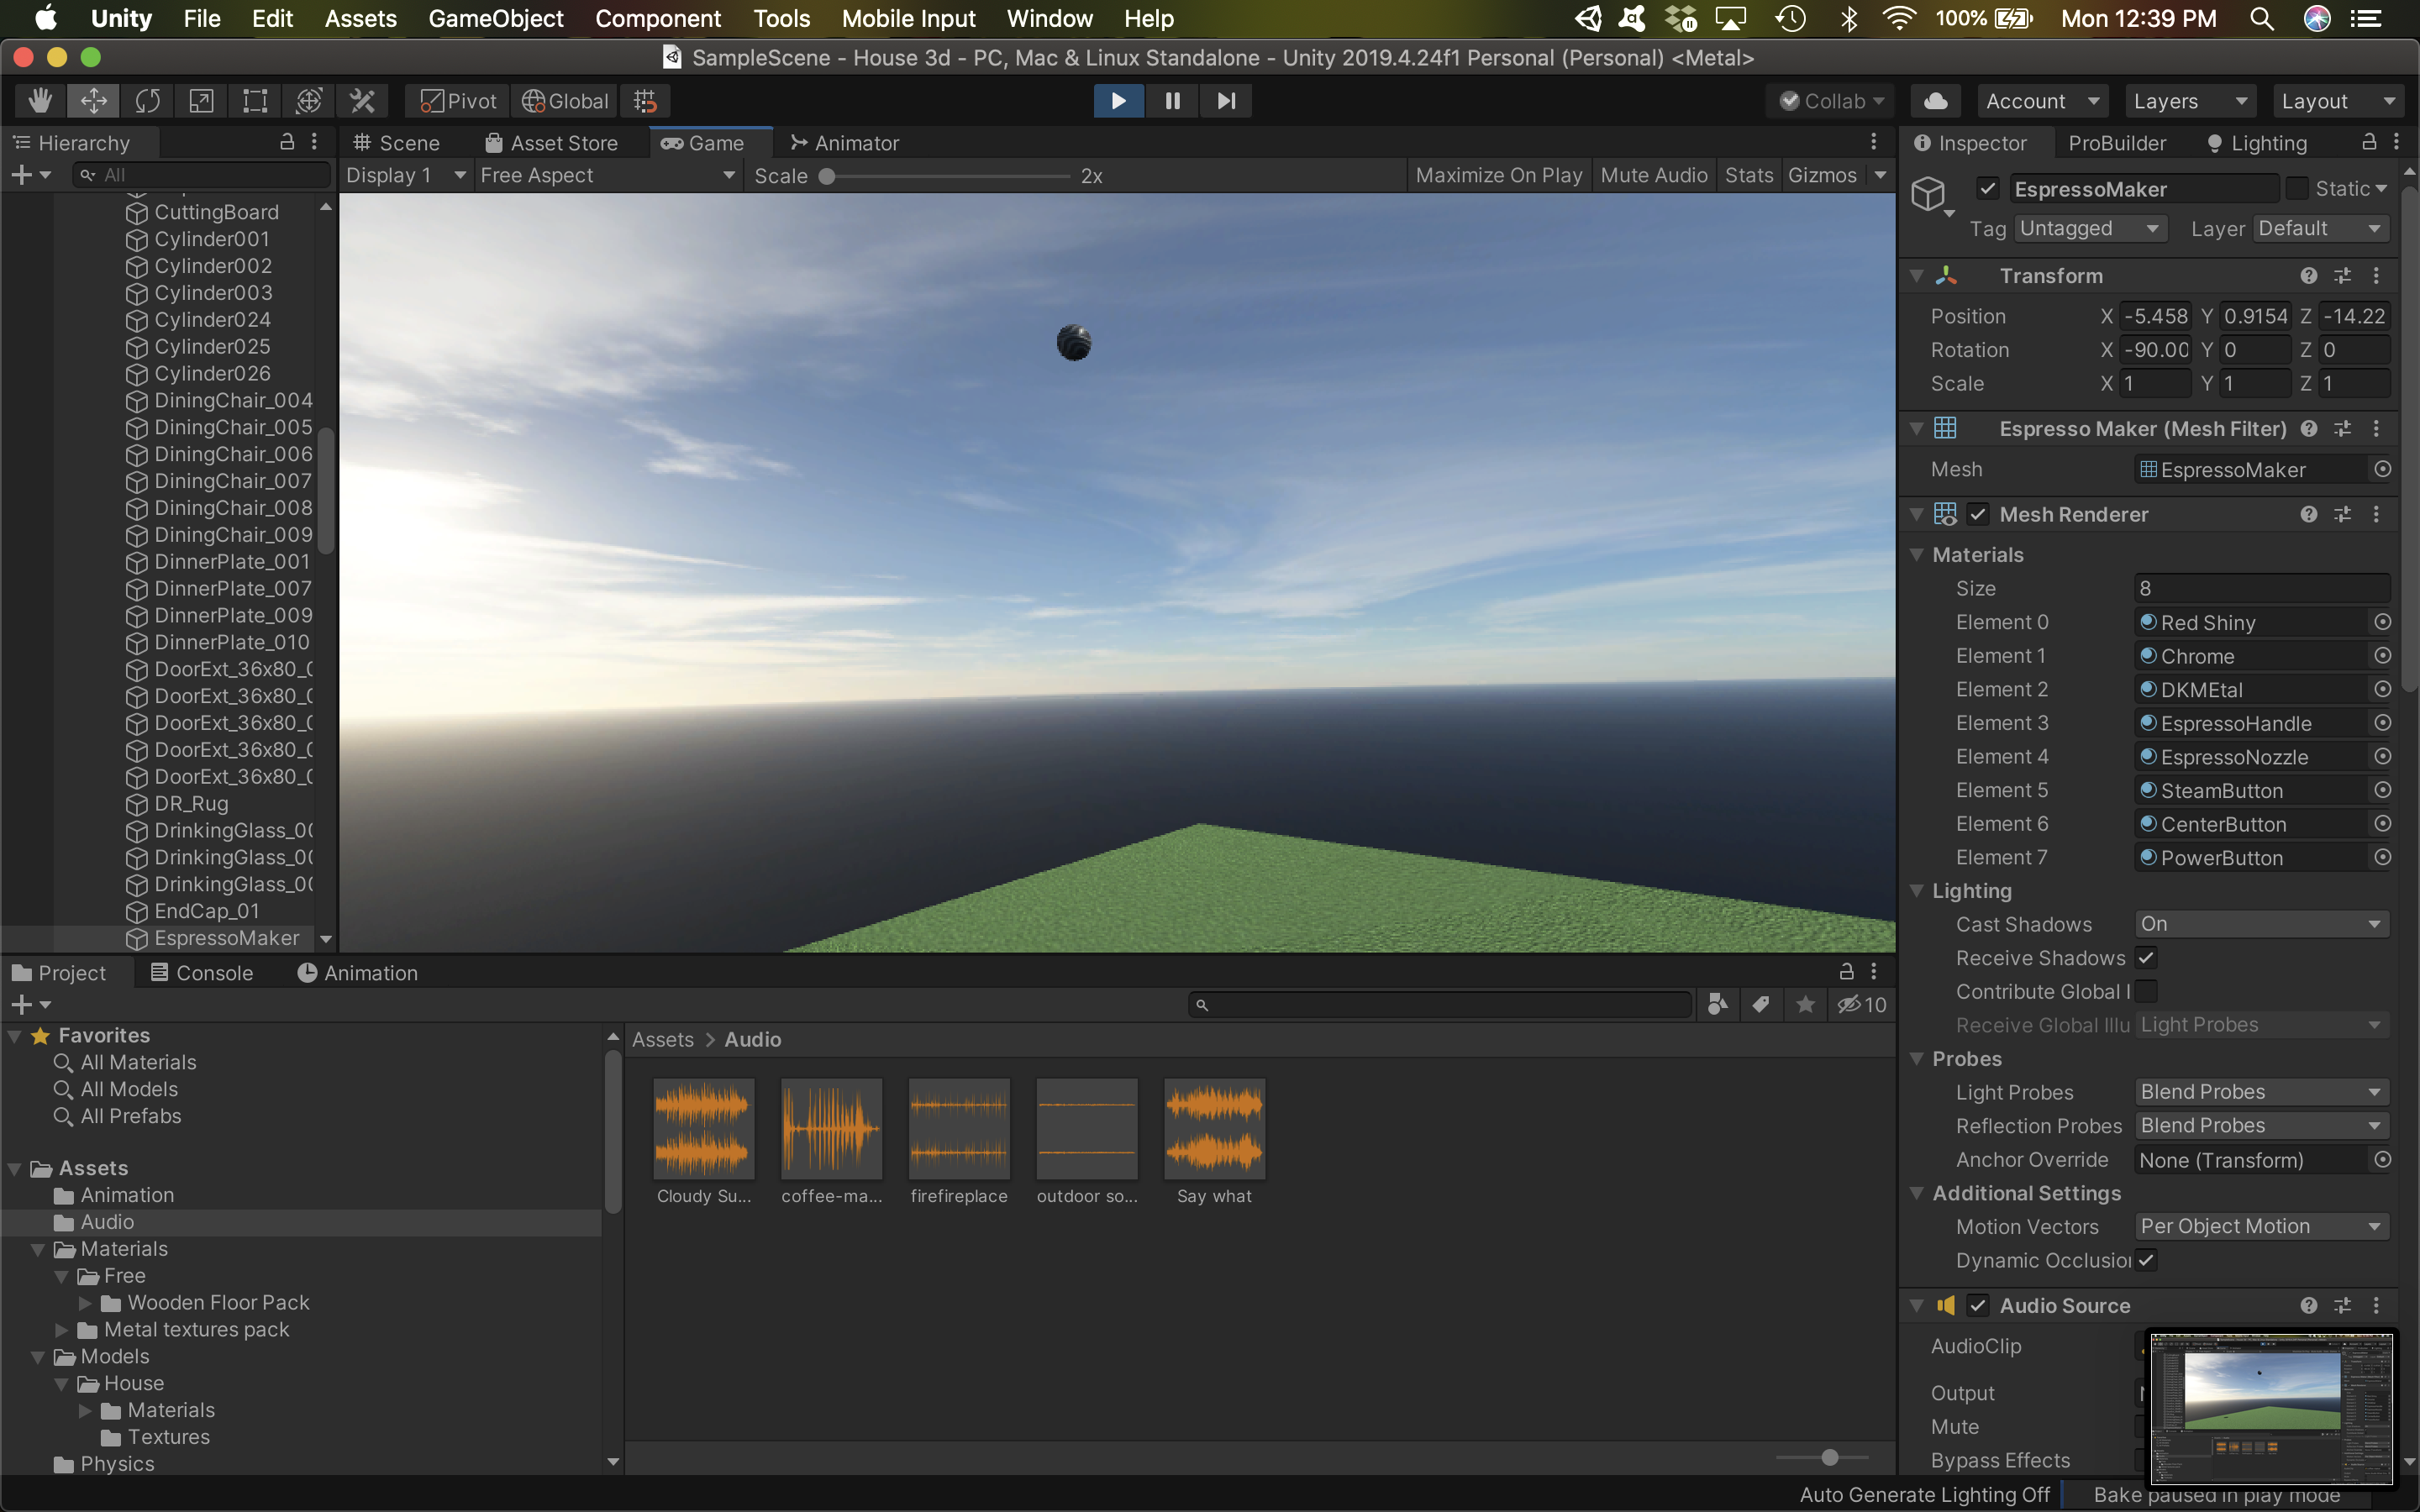This screenshot has height=1512, width=2420.
Task: Pick Anchor Override transform target
Action: [2382, 1160]
